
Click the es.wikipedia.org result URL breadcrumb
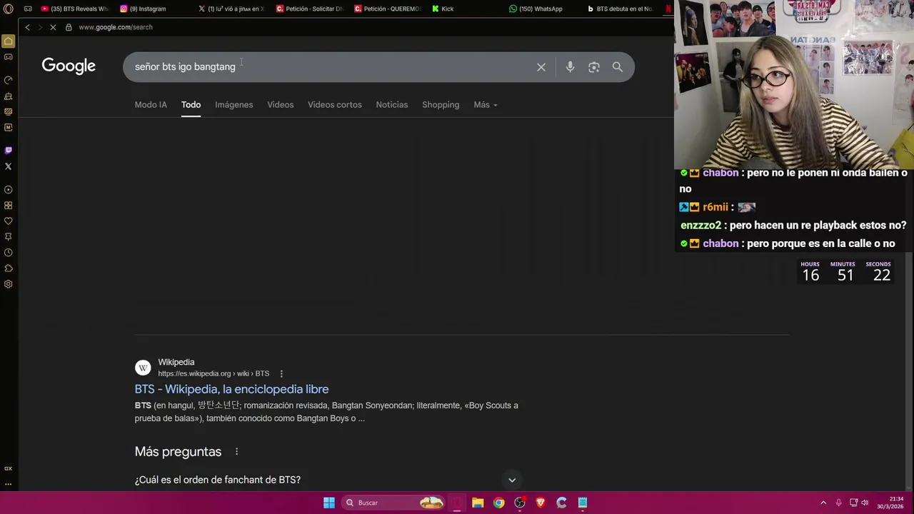coord(214,373)
